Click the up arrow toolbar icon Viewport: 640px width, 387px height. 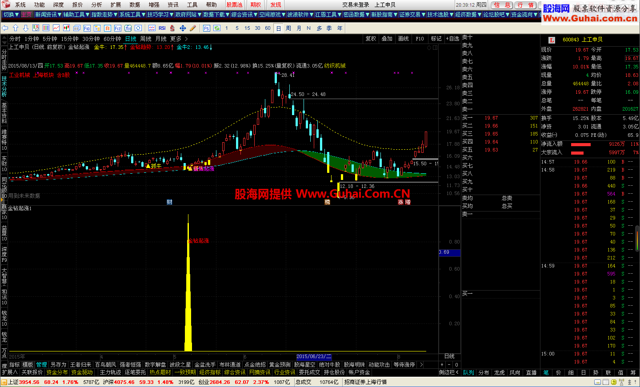pyautogui.click(x=16, y=28)
